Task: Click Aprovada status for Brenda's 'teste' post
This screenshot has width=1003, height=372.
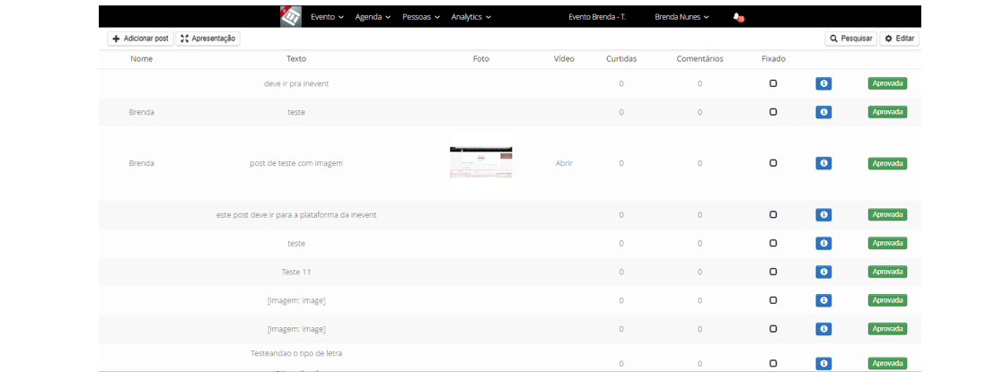Action: pos(887,112)
